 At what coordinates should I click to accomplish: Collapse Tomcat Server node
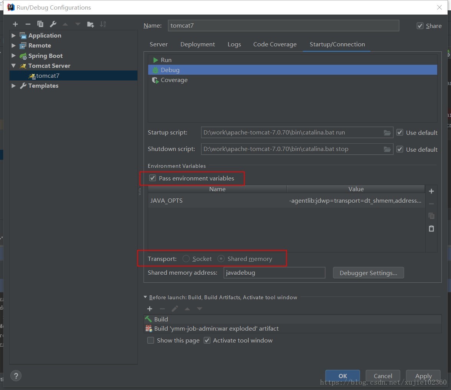point(13,66)
